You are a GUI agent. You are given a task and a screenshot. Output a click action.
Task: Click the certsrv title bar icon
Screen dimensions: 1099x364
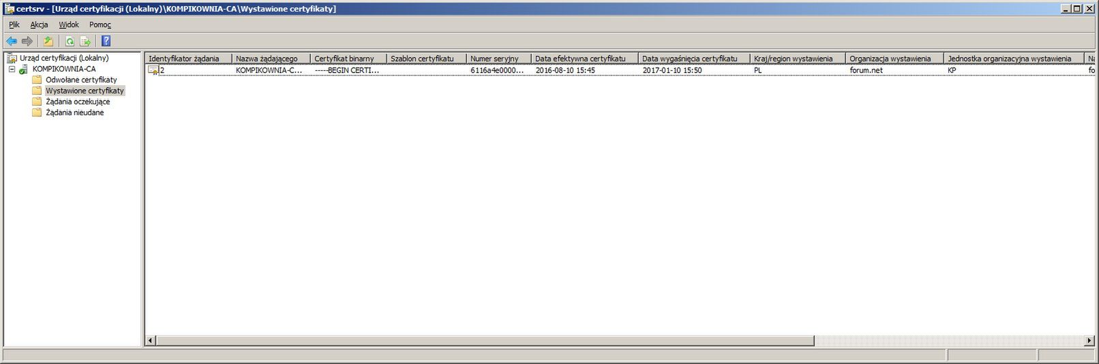(9, 9)
